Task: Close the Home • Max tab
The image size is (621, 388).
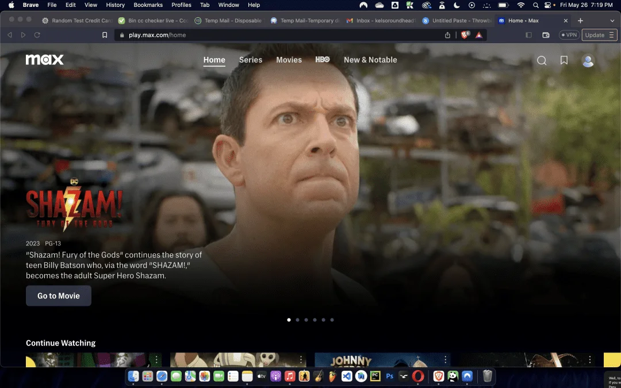Action: click(x=566, y=21)
